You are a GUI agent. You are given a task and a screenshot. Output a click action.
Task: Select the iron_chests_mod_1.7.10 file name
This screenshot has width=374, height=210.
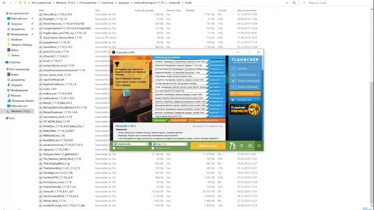(57, 75)
